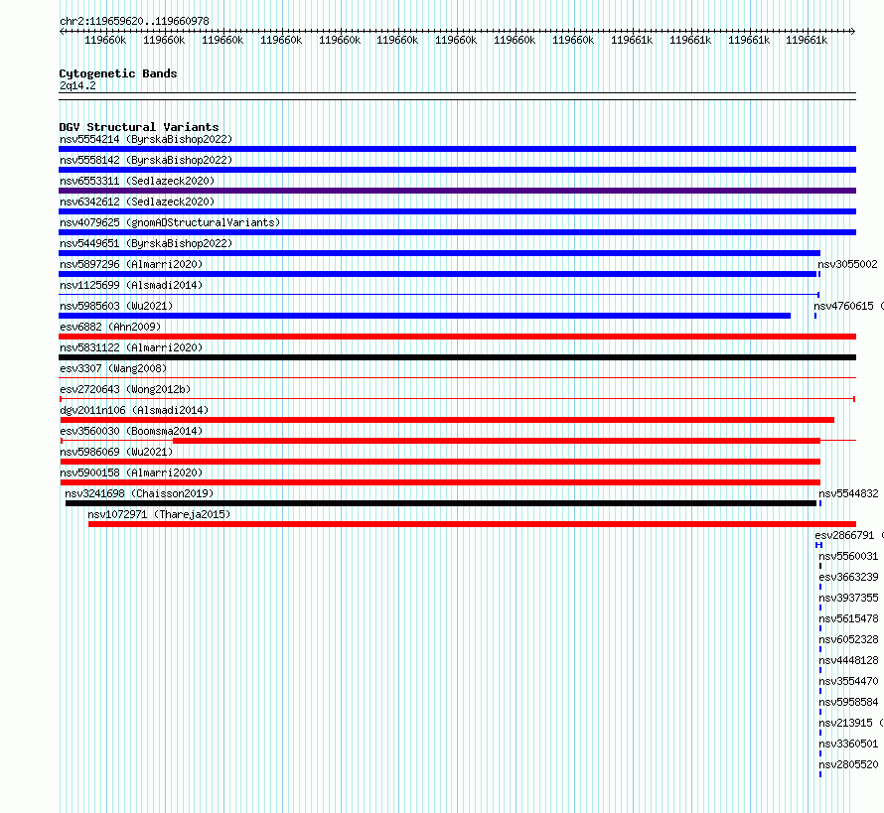Click the red nsv1072971 variant bar

coord(473,524)
